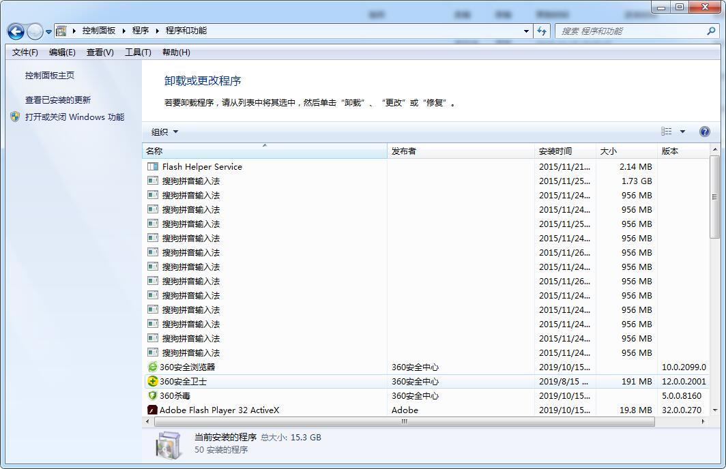Click the 程序和功能 breadcrumb
This screenshot has height=469, width=726.
pyautogui.click(x=186, y=31)
